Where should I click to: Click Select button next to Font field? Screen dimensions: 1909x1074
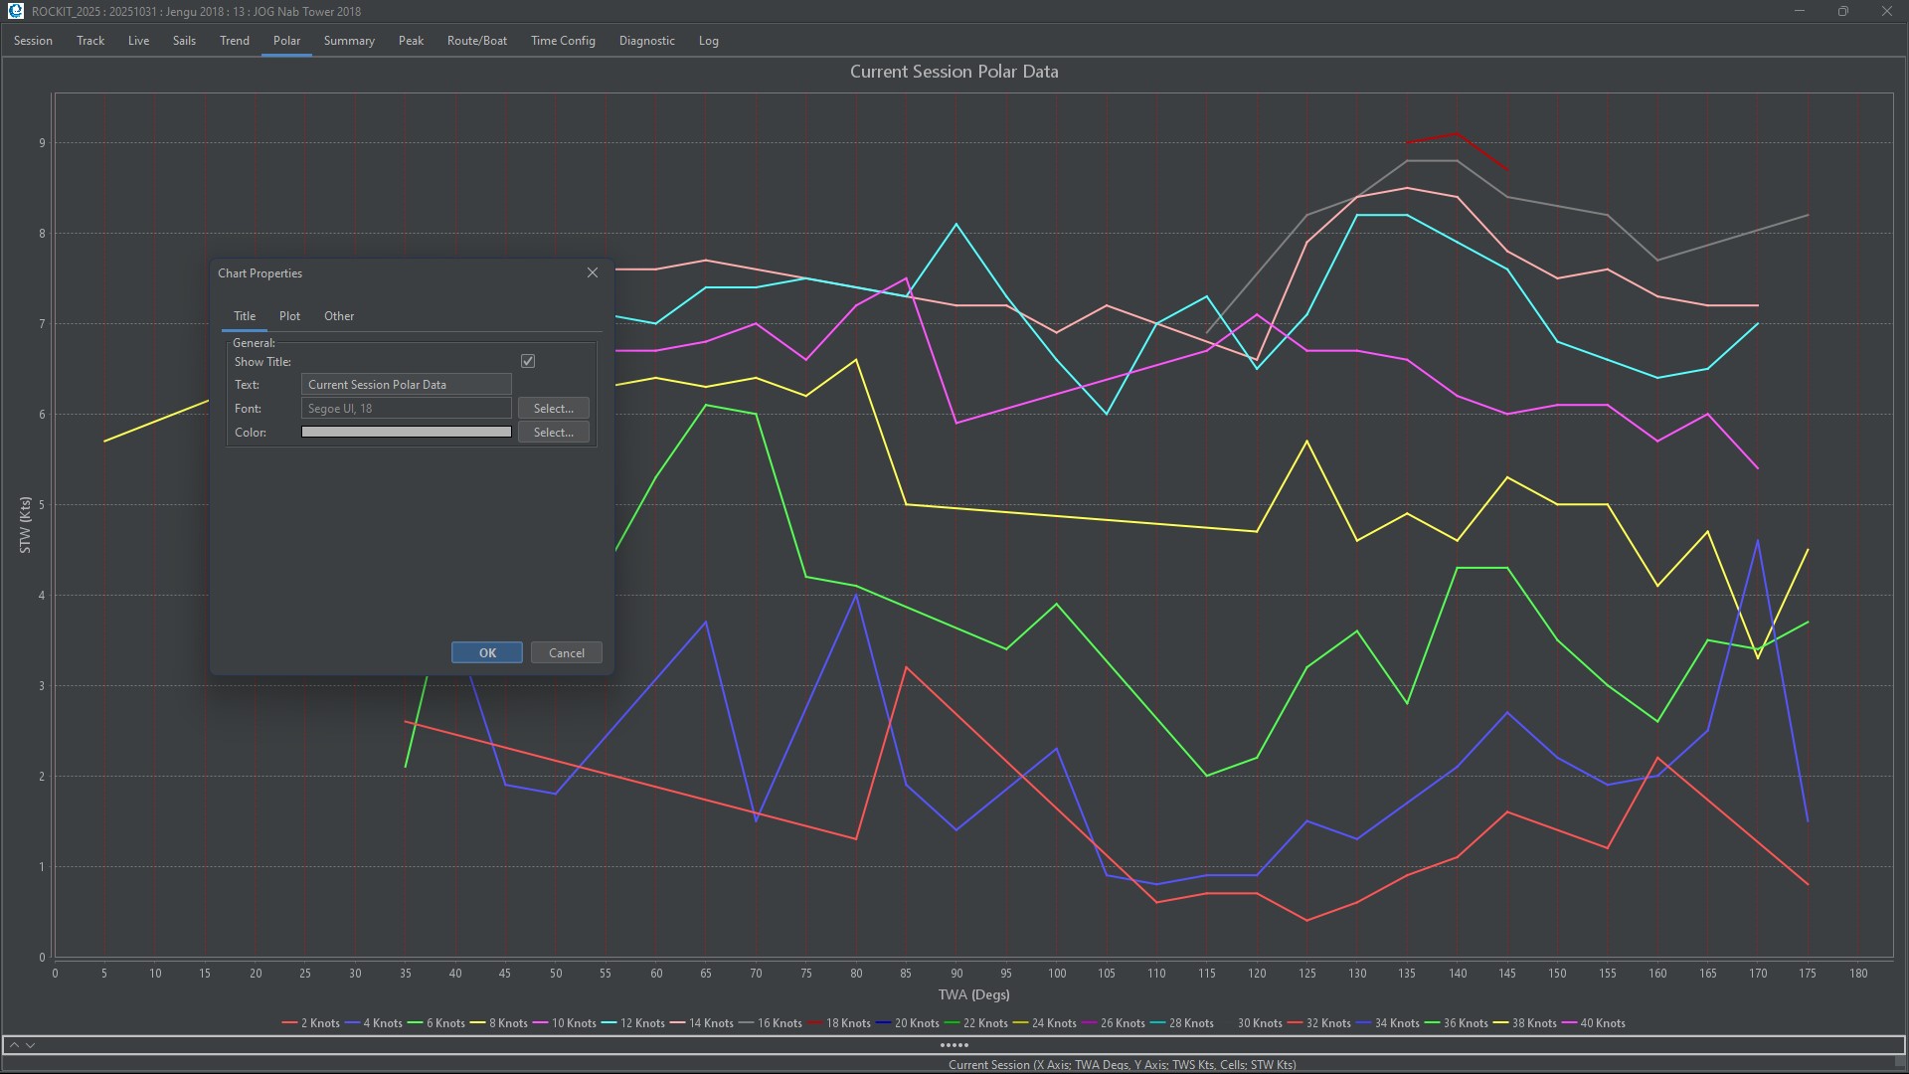[x=553, y=409]
